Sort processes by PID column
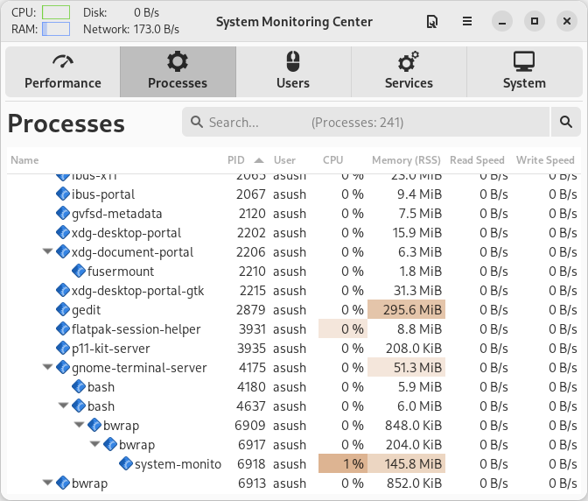 [x=236, y=160]
